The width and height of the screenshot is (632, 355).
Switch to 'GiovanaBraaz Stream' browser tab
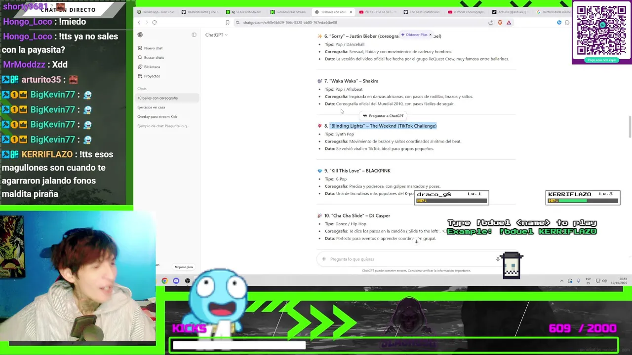(x=289, y=12)
